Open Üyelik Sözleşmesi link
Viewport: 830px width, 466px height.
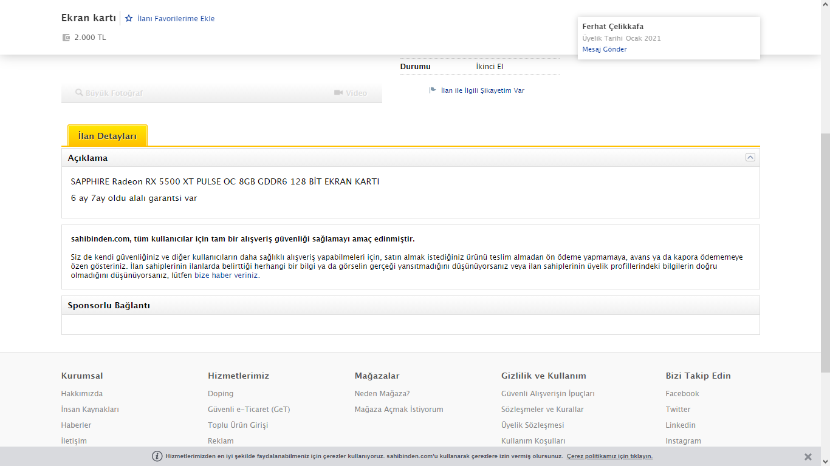coord(533,425)
